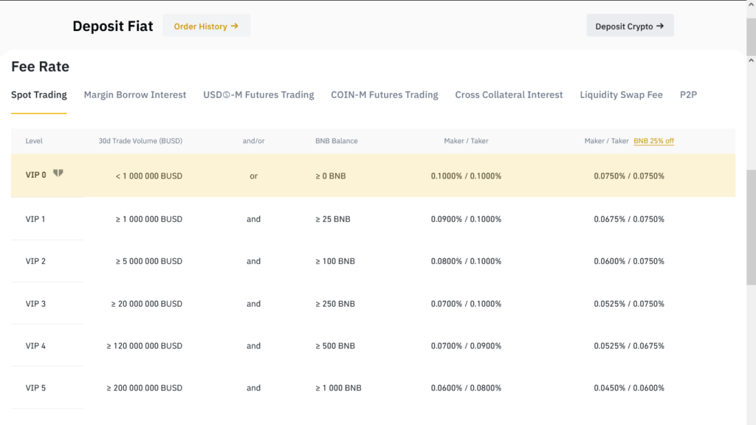Click the Deposit Fiat heading
This screenshot has width=756, height=425.
point(113,27)
